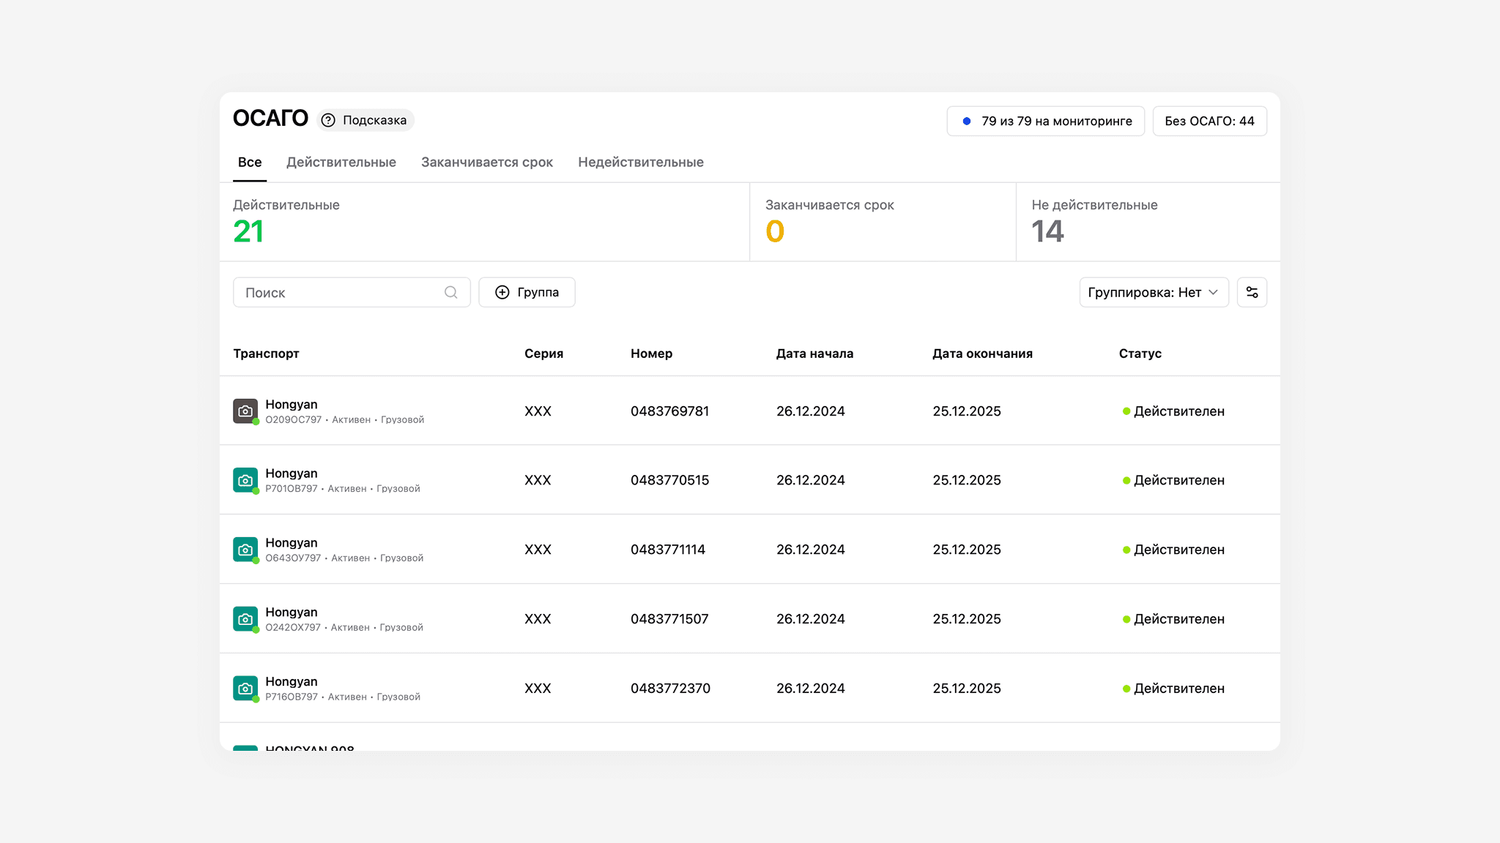Image resolution: width=1500 pixels, height=843 pixels.
Task: Click the search magnifier icon
Action: click(450, 292)
